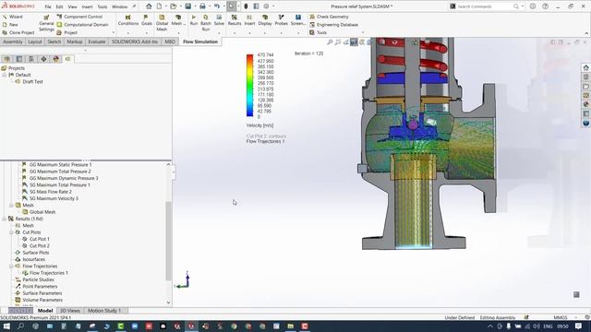Switch to the Motion Study 1 tab
591x332 pixels.
(x=104, y=311)
